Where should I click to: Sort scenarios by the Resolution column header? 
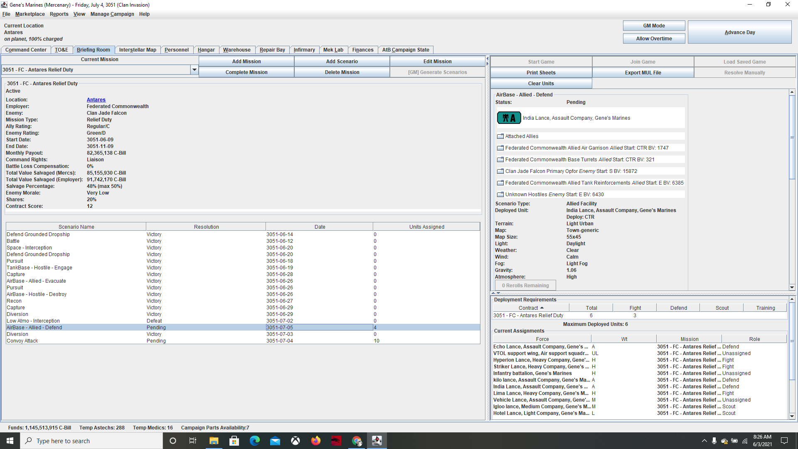pos(206,227)
